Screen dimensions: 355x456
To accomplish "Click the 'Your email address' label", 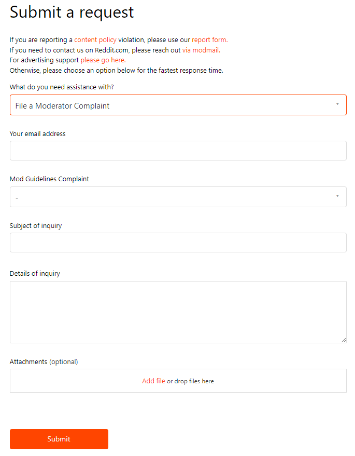I will tap(38, 133).
